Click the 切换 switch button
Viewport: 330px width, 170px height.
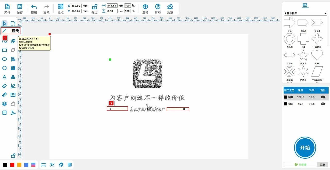pyautogui.click(x=322, y=165)
